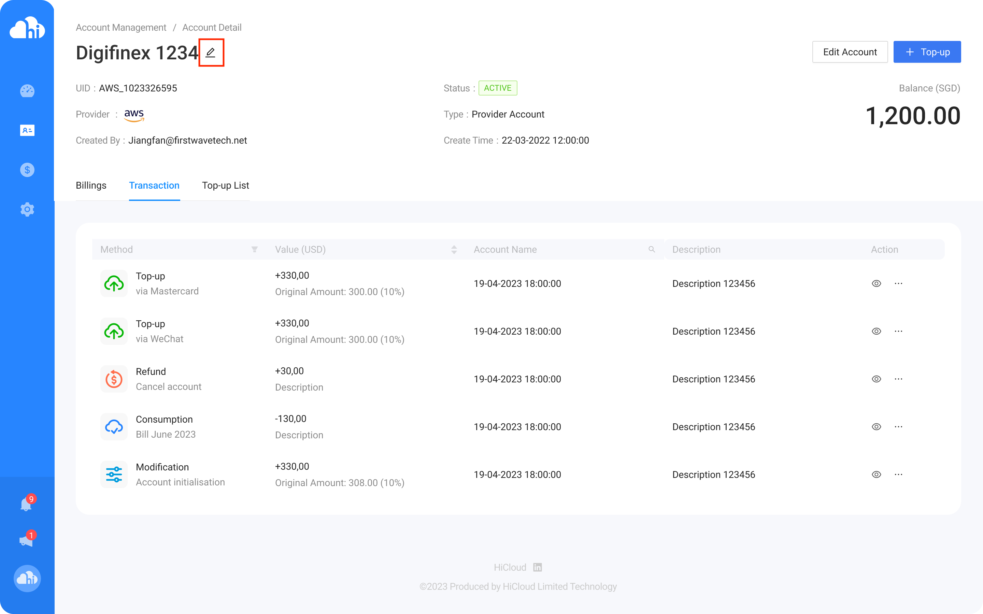The width and height of the screenshot is (983, 614).
Task: Click the pencil icon beside Digifinex 1234
Action: 210,53
